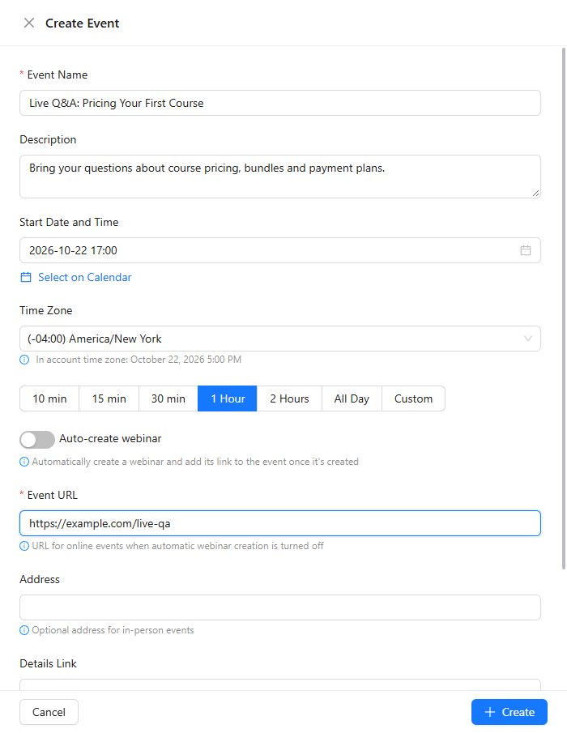Focus the Event URL input
The width and height of the screenshot is (567, 733).
280,523
